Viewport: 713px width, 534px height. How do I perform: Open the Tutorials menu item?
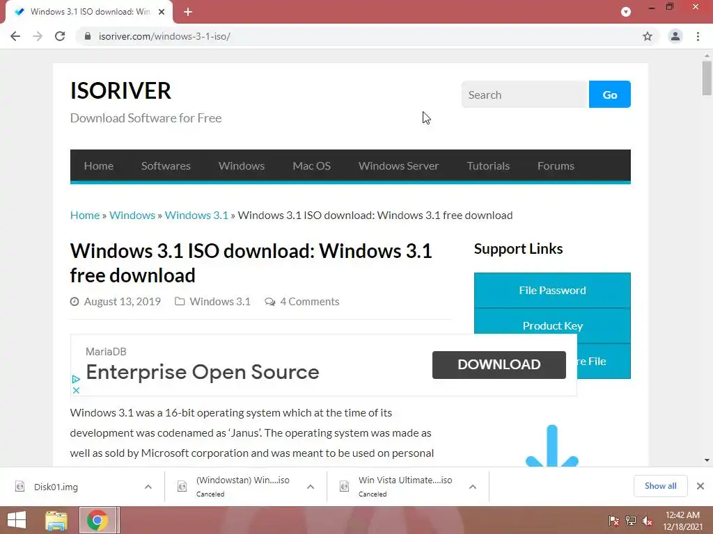tap(488, 165)
